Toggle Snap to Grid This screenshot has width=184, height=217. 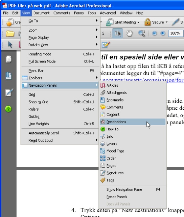click(60, 102)
